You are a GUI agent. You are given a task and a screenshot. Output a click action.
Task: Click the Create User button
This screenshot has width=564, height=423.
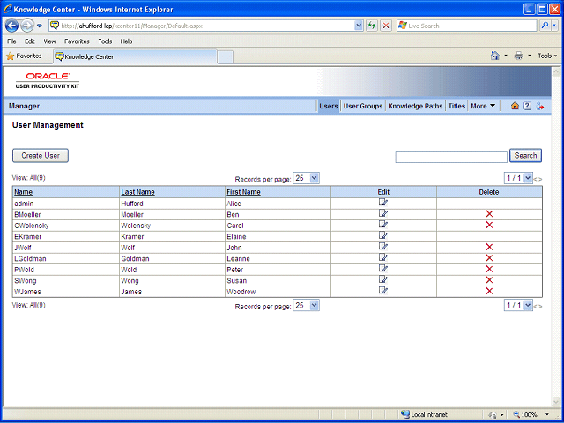(41, 156)
